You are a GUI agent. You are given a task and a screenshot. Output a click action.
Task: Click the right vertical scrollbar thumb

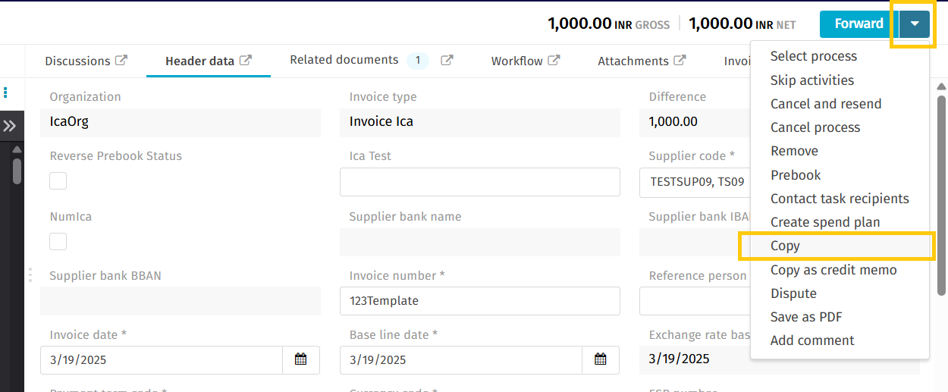click(941, 193)
